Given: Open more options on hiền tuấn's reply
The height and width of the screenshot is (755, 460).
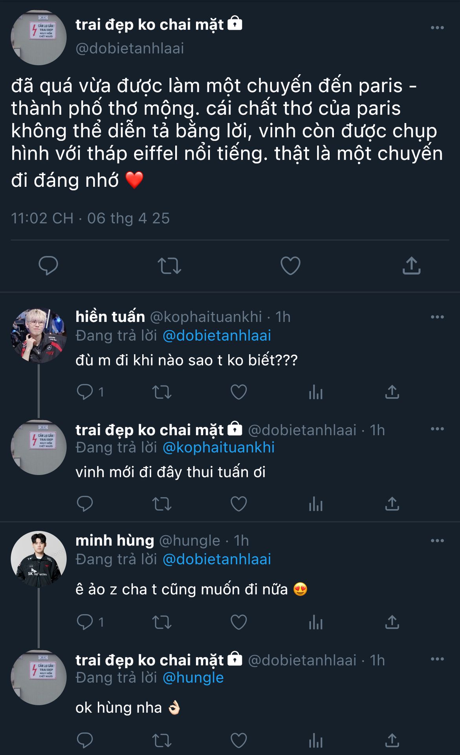Looking at the screenshot, I should 437,317.
